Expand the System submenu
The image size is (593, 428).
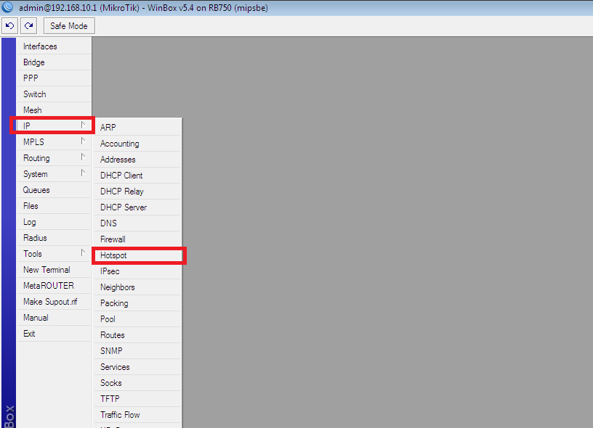(x=54, y=173)
